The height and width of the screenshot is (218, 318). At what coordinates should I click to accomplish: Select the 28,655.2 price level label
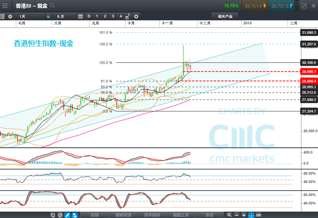coord(309,87)
